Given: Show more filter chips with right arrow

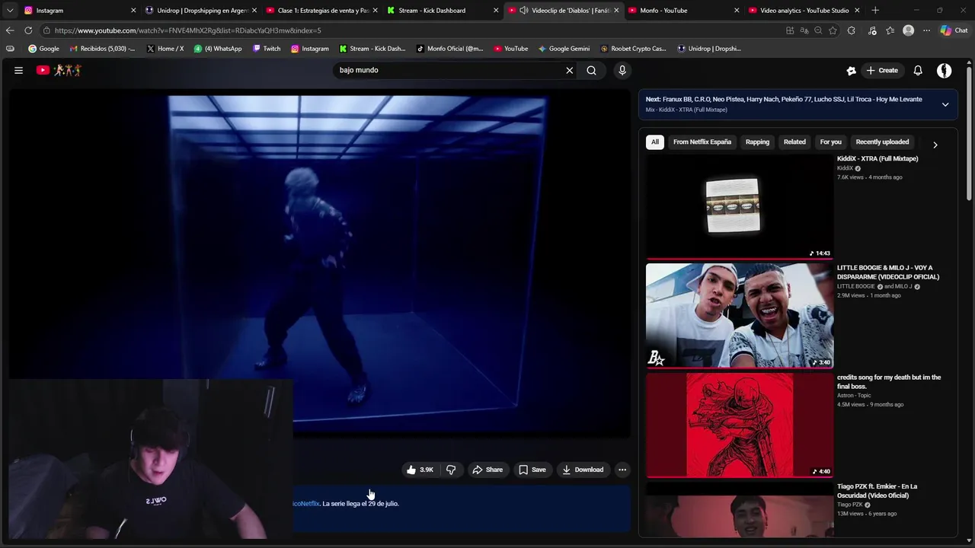Looking at the screenshot, I should click(935, 145).
